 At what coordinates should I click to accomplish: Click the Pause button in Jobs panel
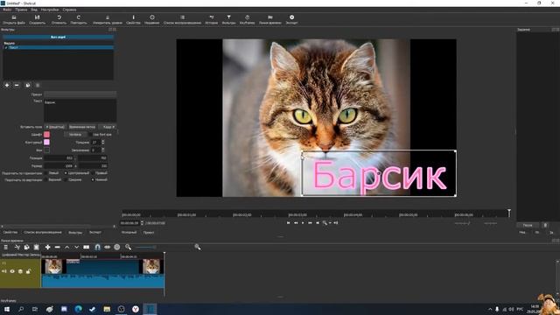point(528,225)
